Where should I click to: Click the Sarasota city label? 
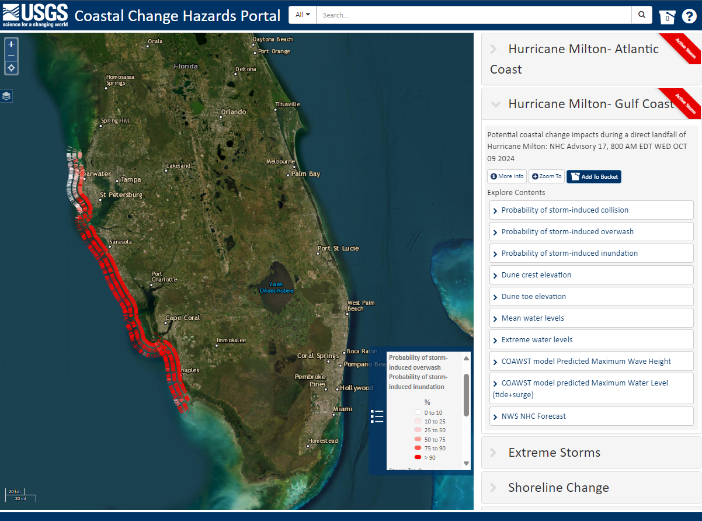tap(121, 241)
